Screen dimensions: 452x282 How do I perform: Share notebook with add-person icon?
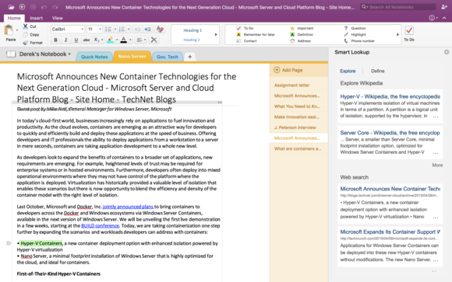(444, 7)
